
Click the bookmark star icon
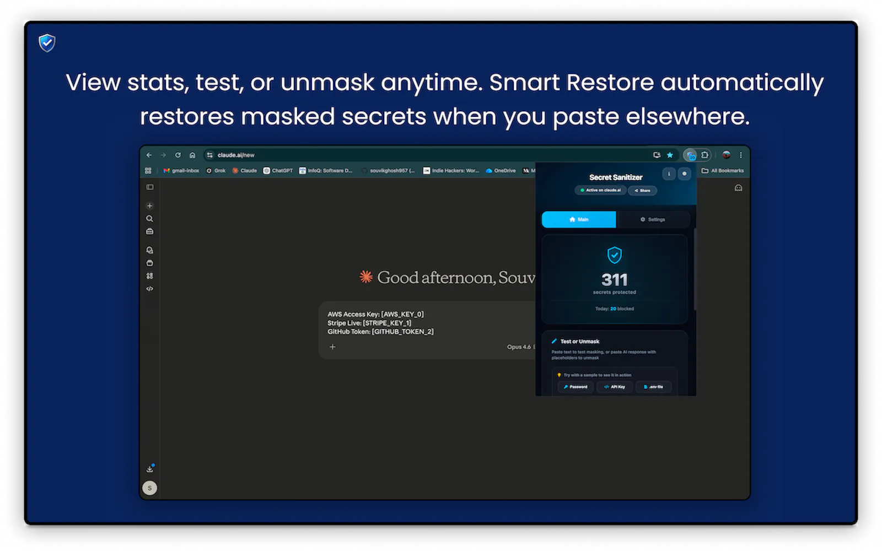670,155
